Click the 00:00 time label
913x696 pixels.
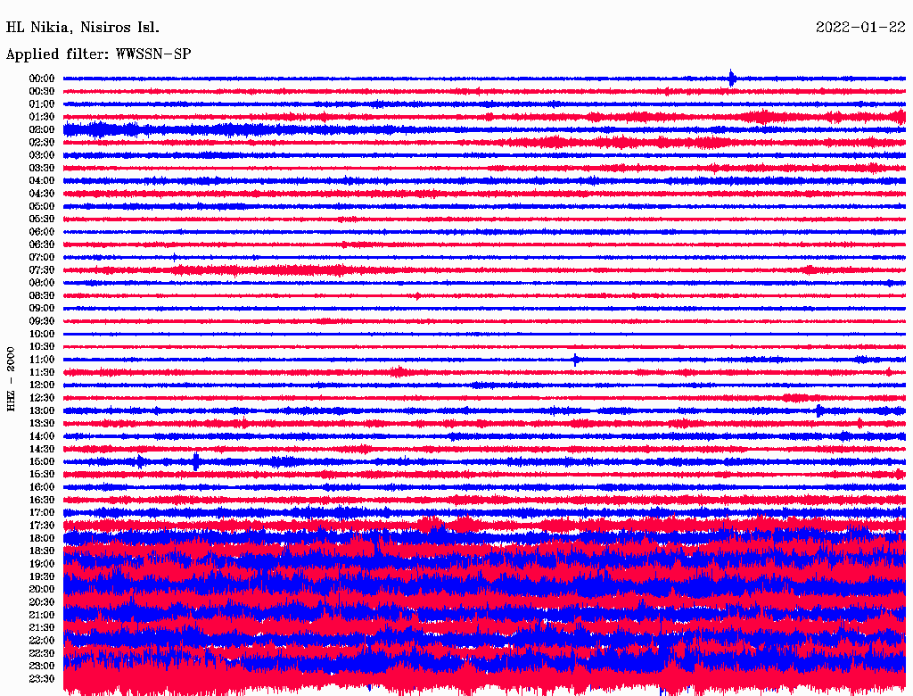[x=42, y=79]
